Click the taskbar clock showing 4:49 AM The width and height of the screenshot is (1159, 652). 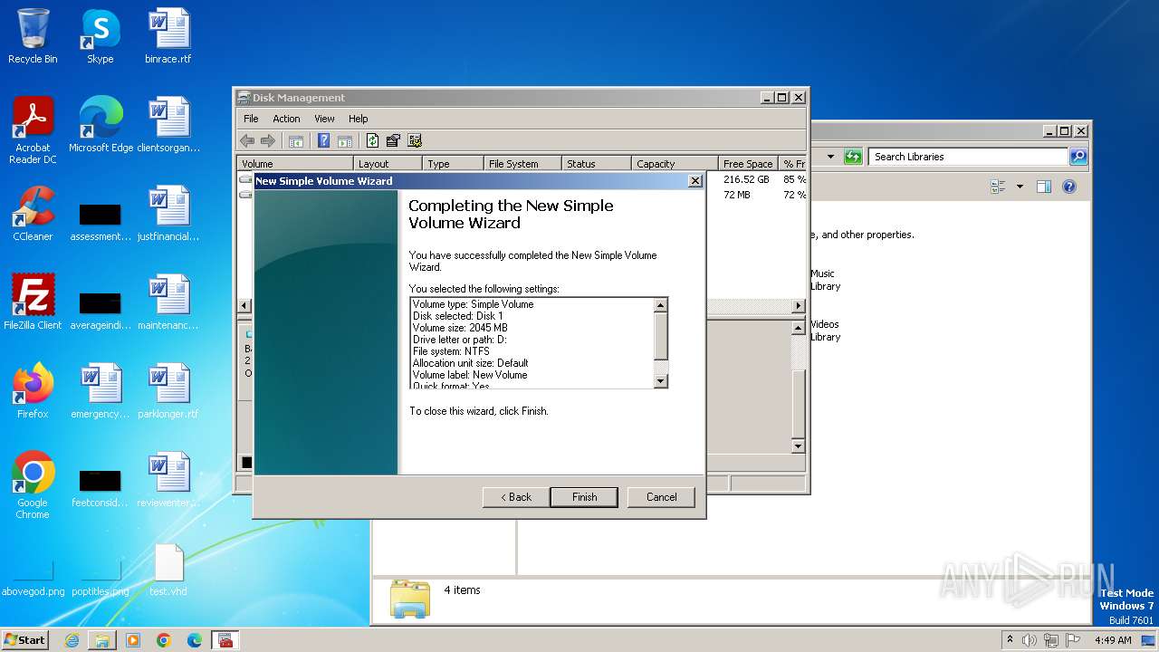1113,640
